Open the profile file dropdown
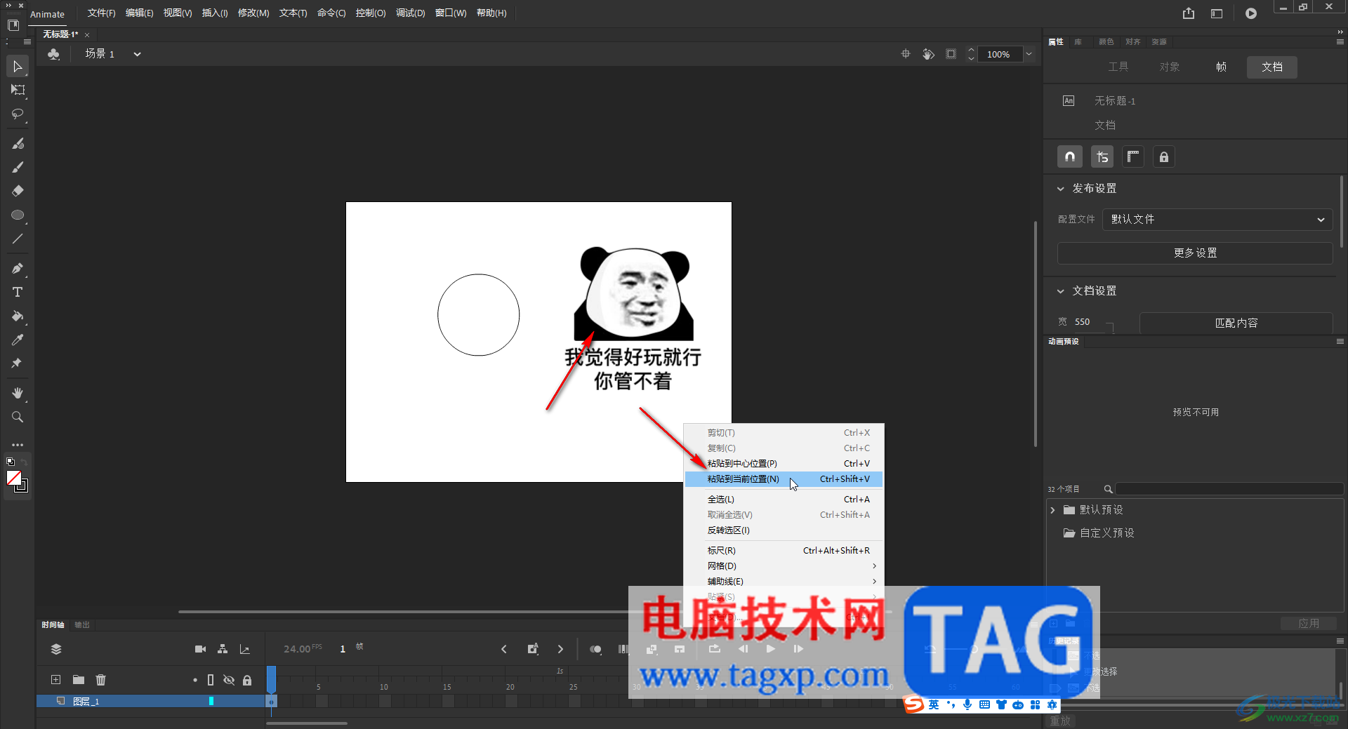The width and height of the screenshot is (1348, 729). (x=1217, y=220)
